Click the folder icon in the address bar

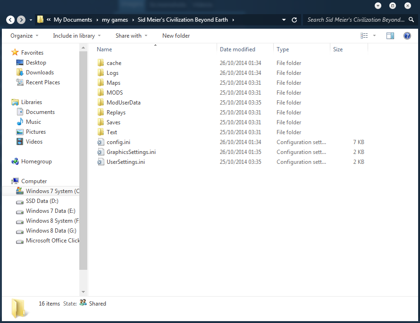[x=40, y=19]
